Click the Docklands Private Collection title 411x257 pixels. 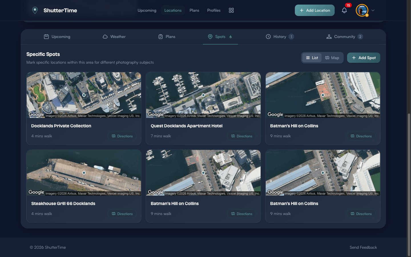click(61, 126)
